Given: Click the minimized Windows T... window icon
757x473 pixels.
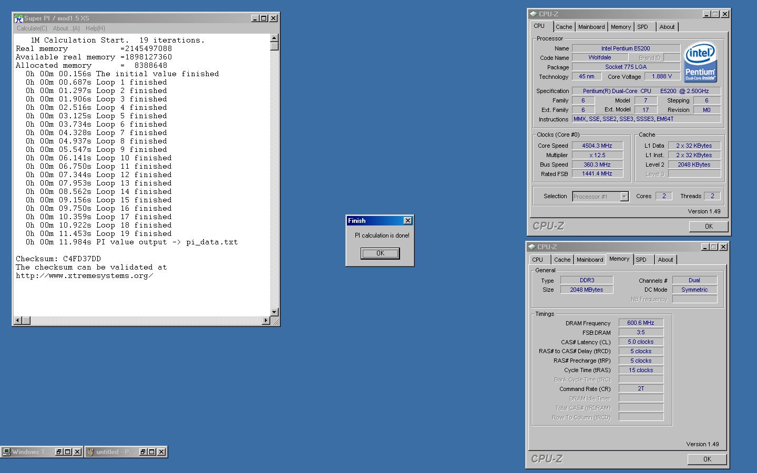Looking at the screenshot, I should pyautogui.click(x=7, y=452).
